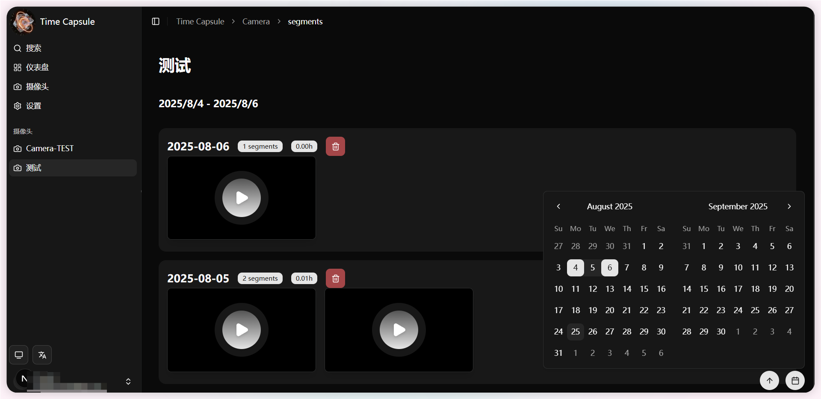Go to 仪表盘 dashboard
The width and height of the screenshot is (821, 399).
[37, 67]
